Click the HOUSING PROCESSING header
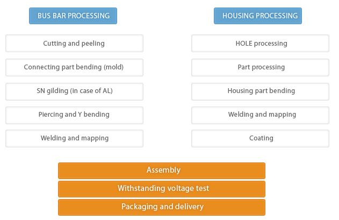Viewport: 339px width, 220px height. pyautogui.click(x=258, y=16)
